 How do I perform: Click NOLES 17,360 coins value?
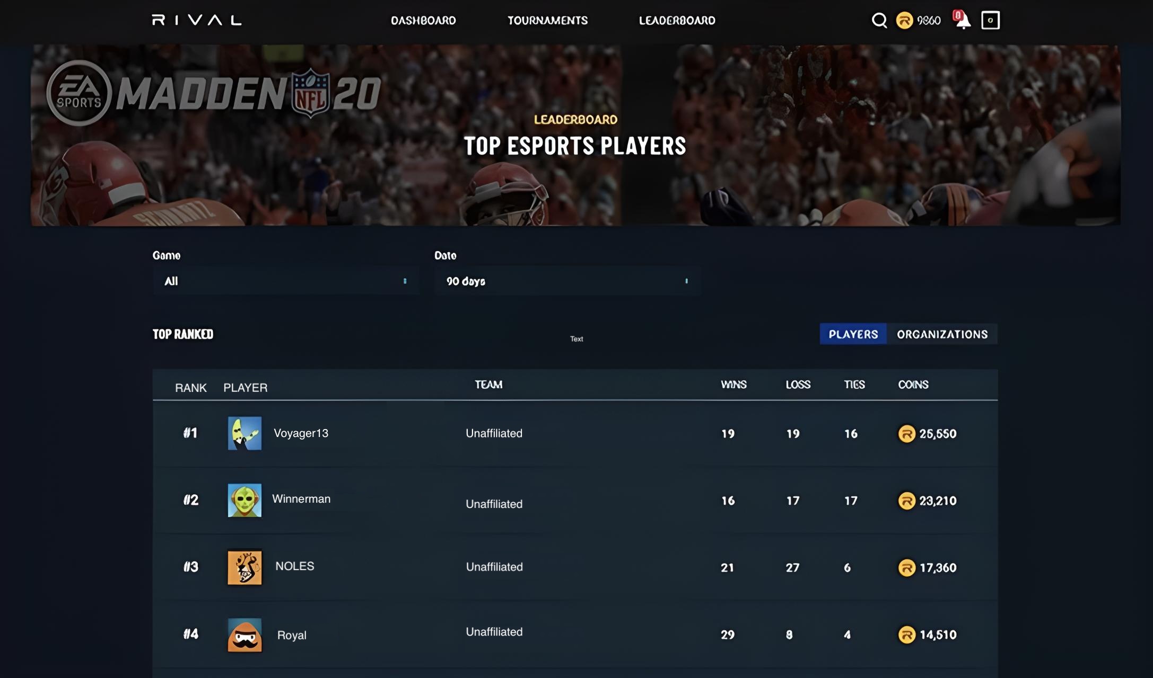[938, 568]
